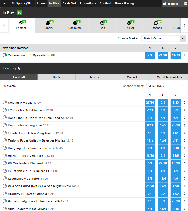Select 23/20 odds for Villa San Carlos (Res)
The height and width of the screenshot is (211, 188).
point(150,186)
